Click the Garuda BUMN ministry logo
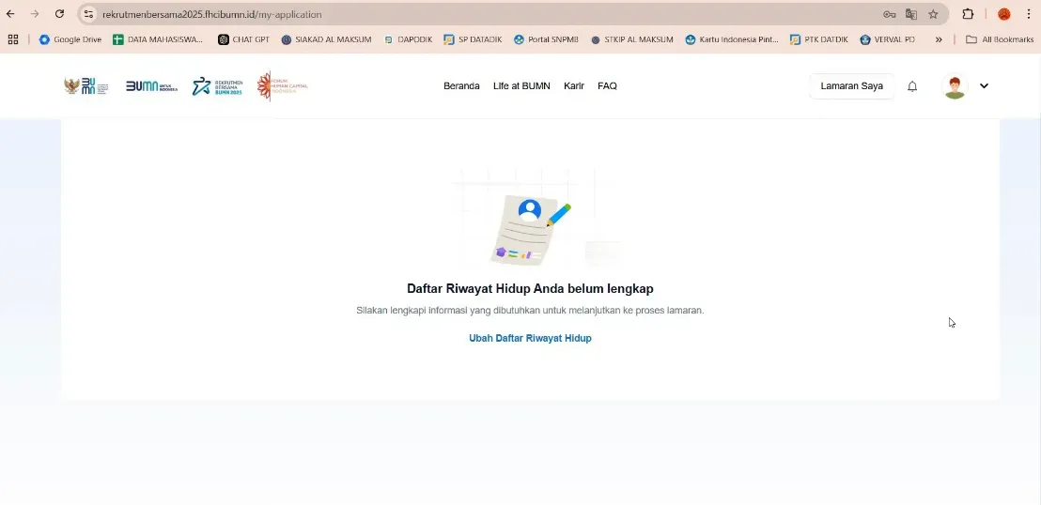This screenshot has height=505, width=1041. (86, 85)
